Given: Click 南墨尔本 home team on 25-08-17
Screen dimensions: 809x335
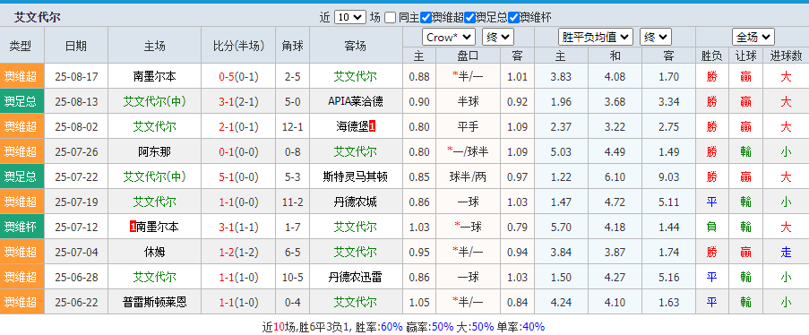Looking at the screenshot, I should click(x=154, y=77).
